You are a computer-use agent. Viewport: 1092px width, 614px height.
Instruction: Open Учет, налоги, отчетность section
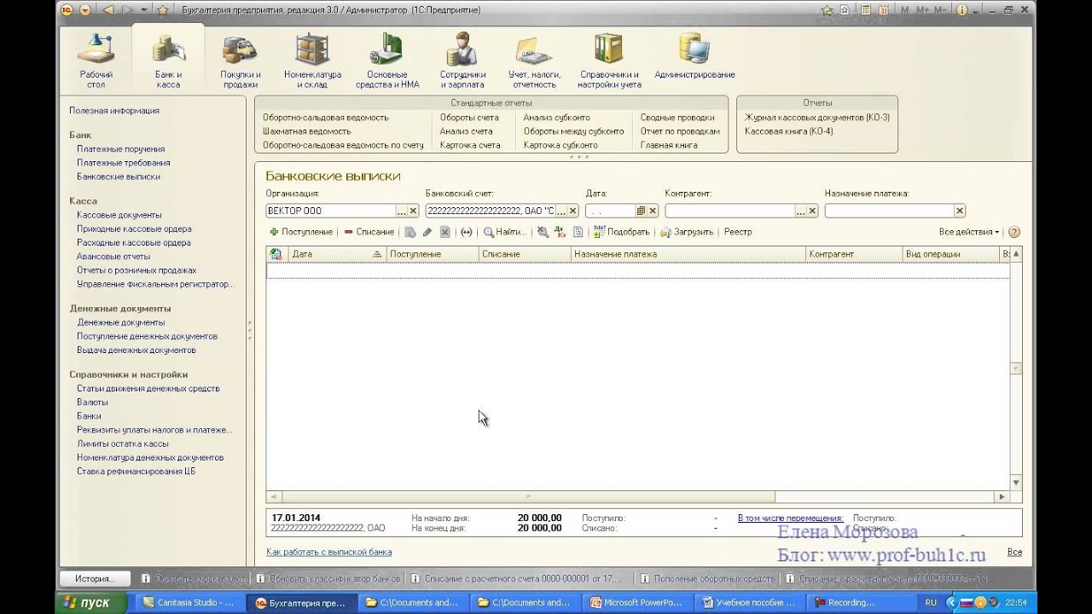pos(534,60)
